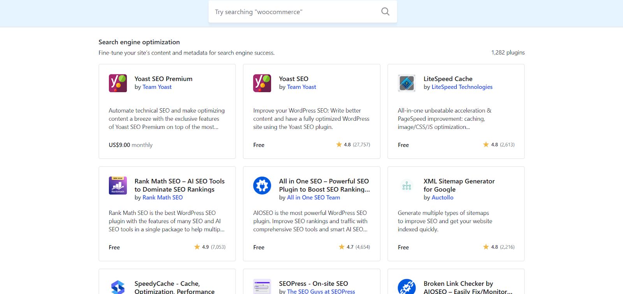Open the Yoast SEO title link
The width and height of the screenshot is (623, 294).
294,79
